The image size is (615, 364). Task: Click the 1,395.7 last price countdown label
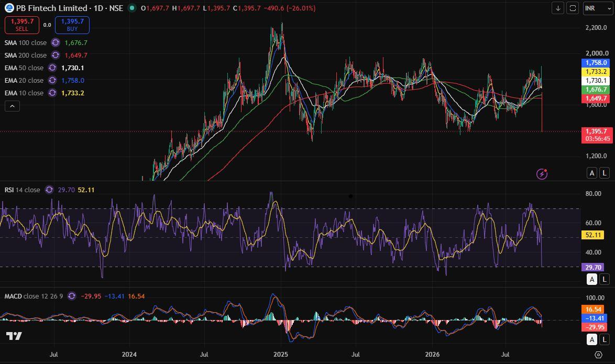(x=597, y=135)
